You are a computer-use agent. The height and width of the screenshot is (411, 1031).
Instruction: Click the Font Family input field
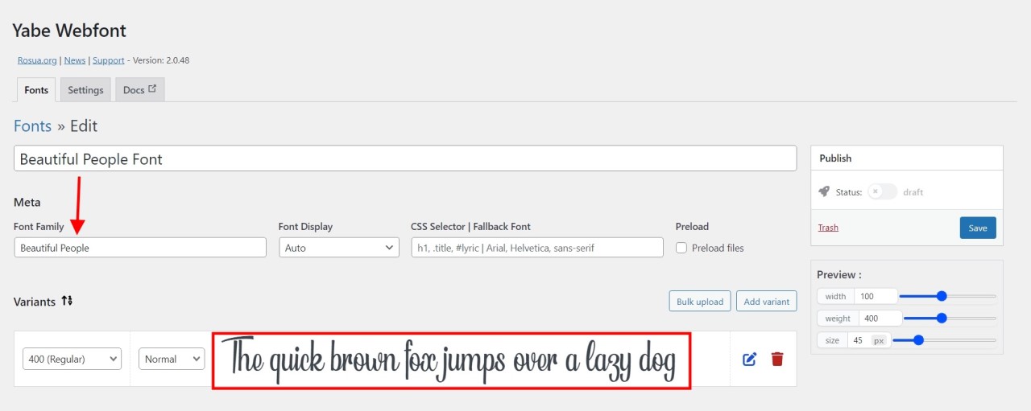140,248
